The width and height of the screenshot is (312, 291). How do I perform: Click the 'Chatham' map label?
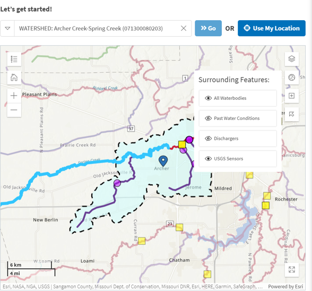pyautogui.click(x=179, y=260)
